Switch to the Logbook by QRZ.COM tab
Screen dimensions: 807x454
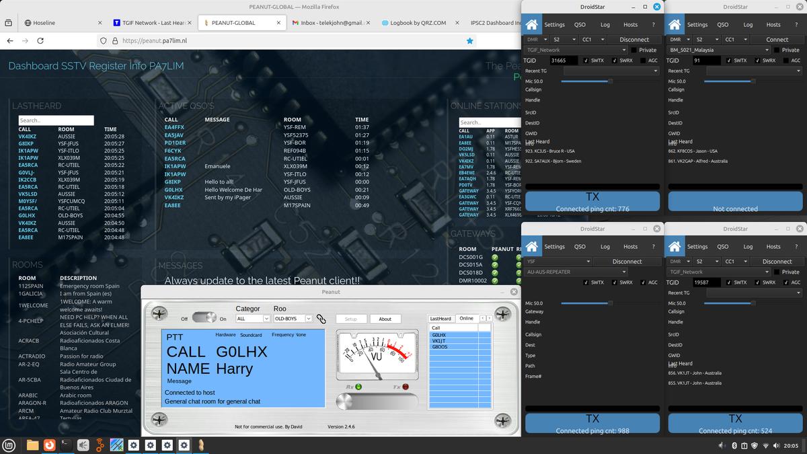pyautogui.click(x=418, y=23)
